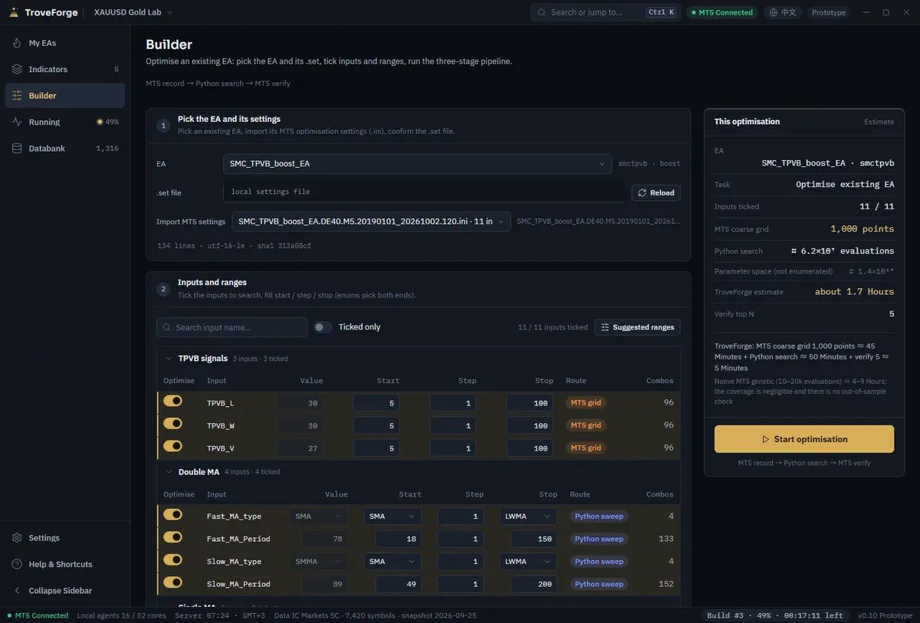This screenshot has width=920, height=623.
Task: Toggle optimise for TPVB_V
Action: tap(172, 446)
